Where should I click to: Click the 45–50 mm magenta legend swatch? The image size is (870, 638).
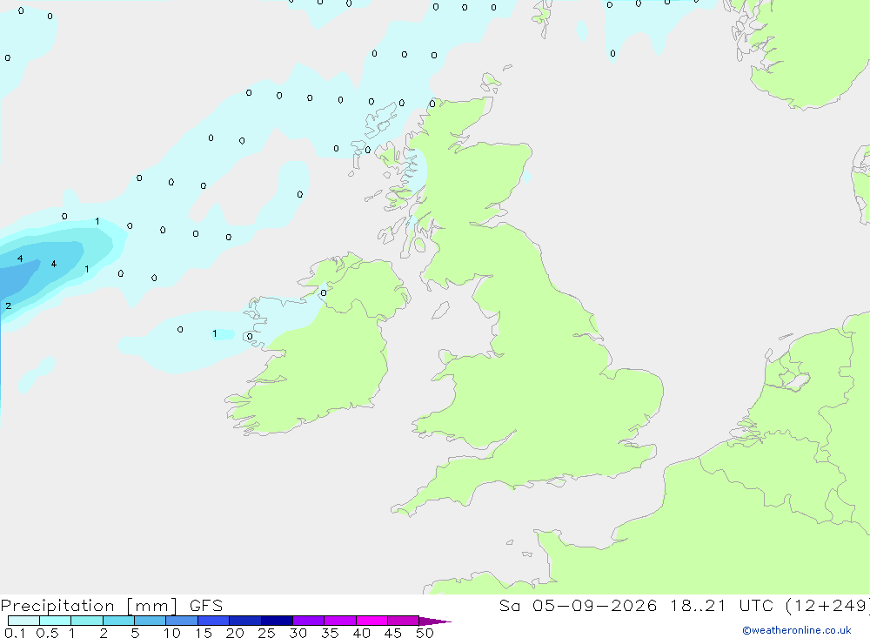click(404, 621)
